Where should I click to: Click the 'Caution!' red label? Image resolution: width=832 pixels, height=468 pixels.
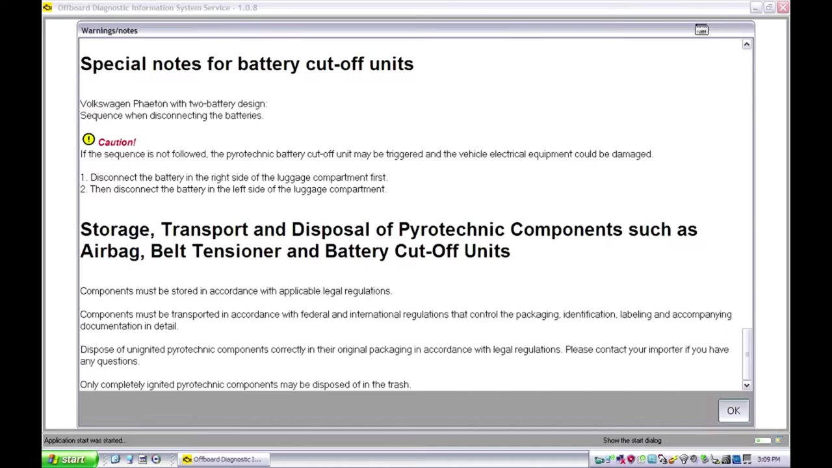coord(117,142)
